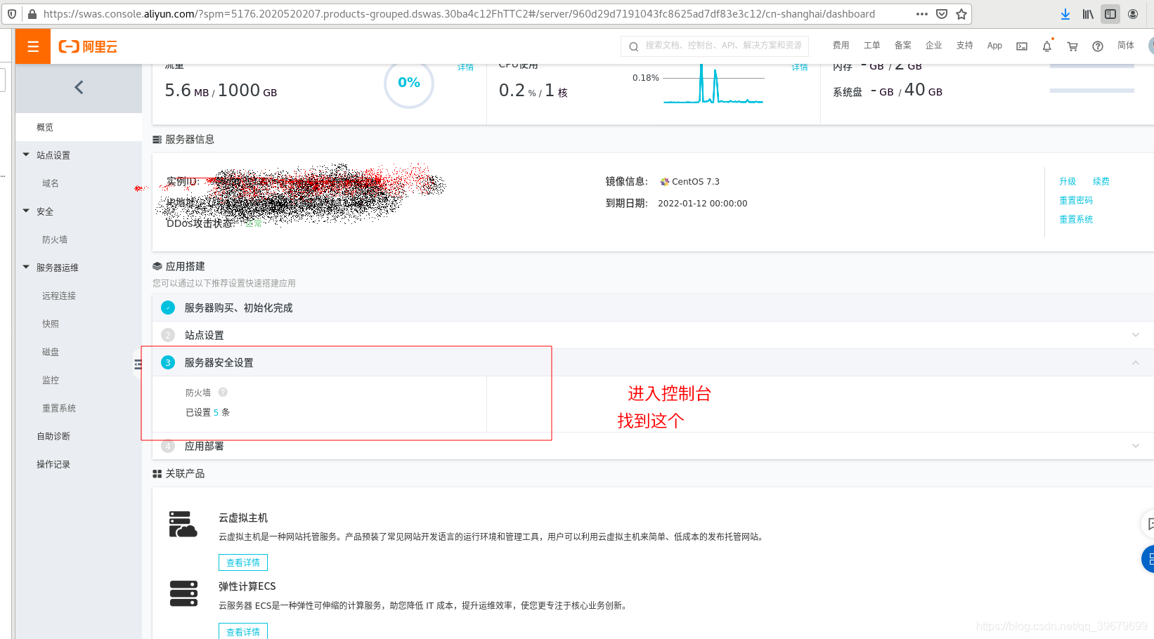1154x639 pixels.
Task: Open the browser library icon
Action: tap(1088, 14)
